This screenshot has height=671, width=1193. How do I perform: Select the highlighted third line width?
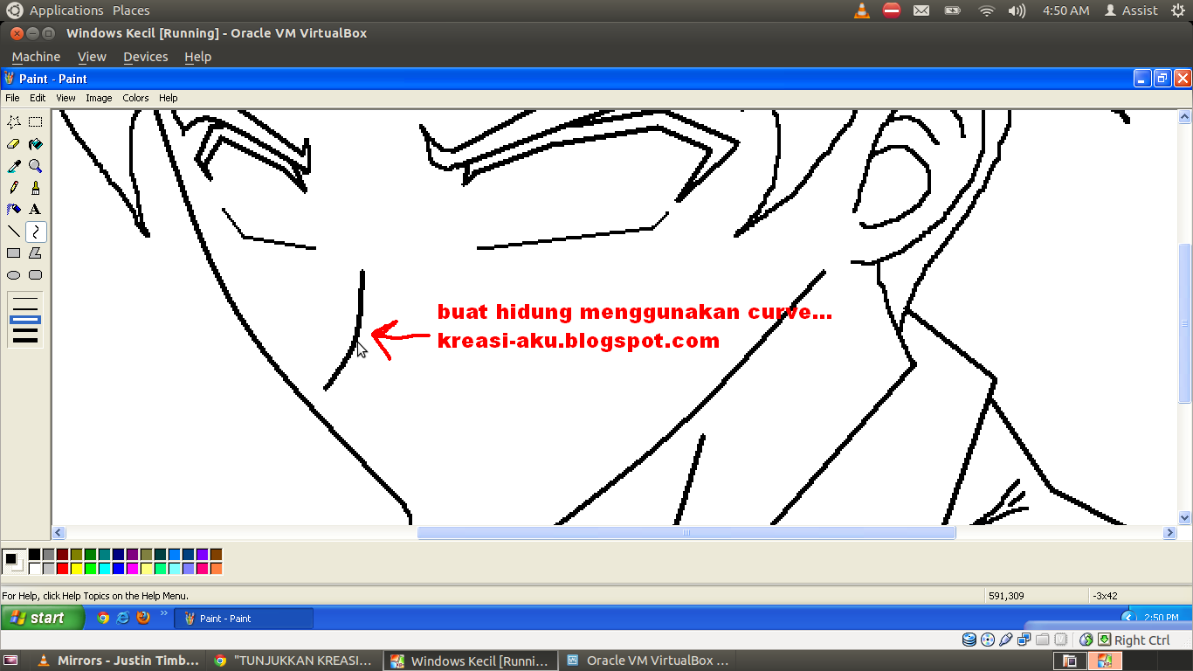[25, 320]
